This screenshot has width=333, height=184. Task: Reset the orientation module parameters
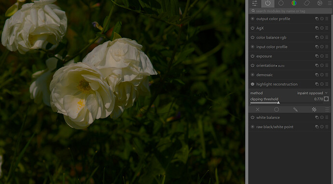click(x=322, y=66)
